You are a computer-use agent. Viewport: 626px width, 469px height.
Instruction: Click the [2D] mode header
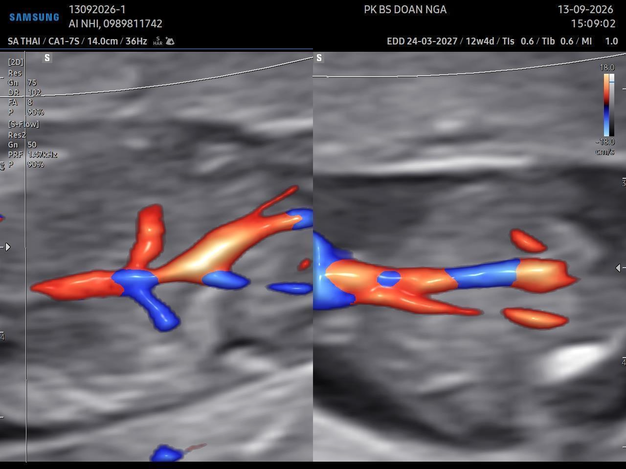pos(16,62)
